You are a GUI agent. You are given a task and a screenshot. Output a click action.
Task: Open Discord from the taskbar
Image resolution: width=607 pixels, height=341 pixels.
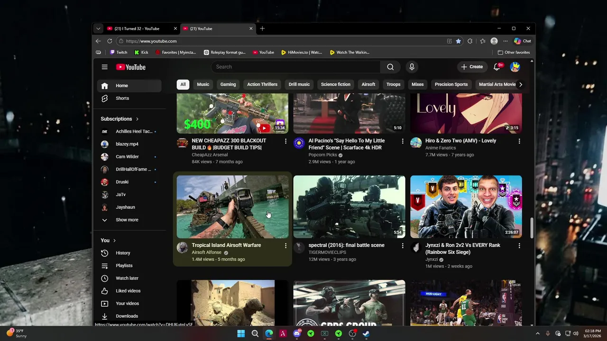(x=297, y=333)
